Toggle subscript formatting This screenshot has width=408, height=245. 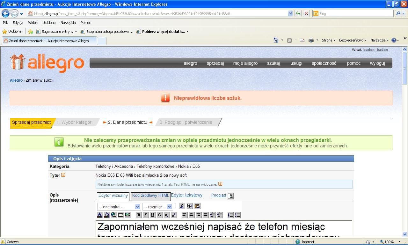pos(167,215)
